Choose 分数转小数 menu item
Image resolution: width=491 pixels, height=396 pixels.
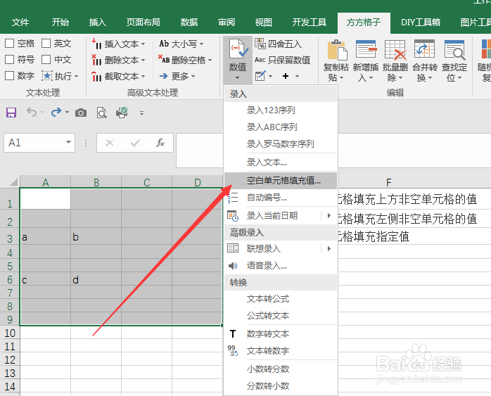point(281,386)
